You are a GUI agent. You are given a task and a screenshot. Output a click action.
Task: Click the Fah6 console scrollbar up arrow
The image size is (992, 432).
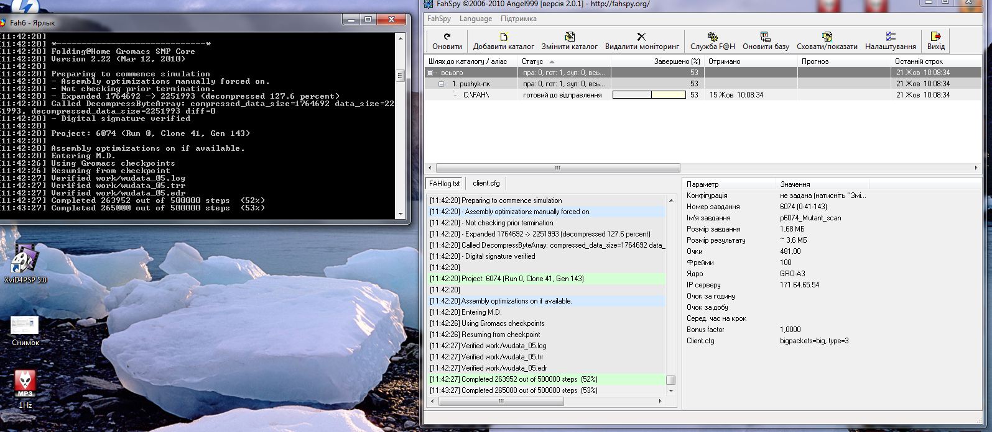click(x=400, y=38)
